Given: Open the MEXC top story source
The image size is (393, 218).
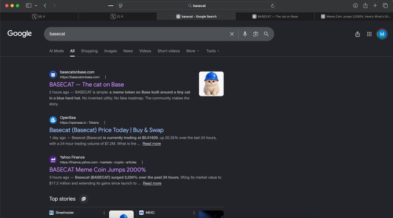Looking at the screenshot, I should tap(147, 213).
